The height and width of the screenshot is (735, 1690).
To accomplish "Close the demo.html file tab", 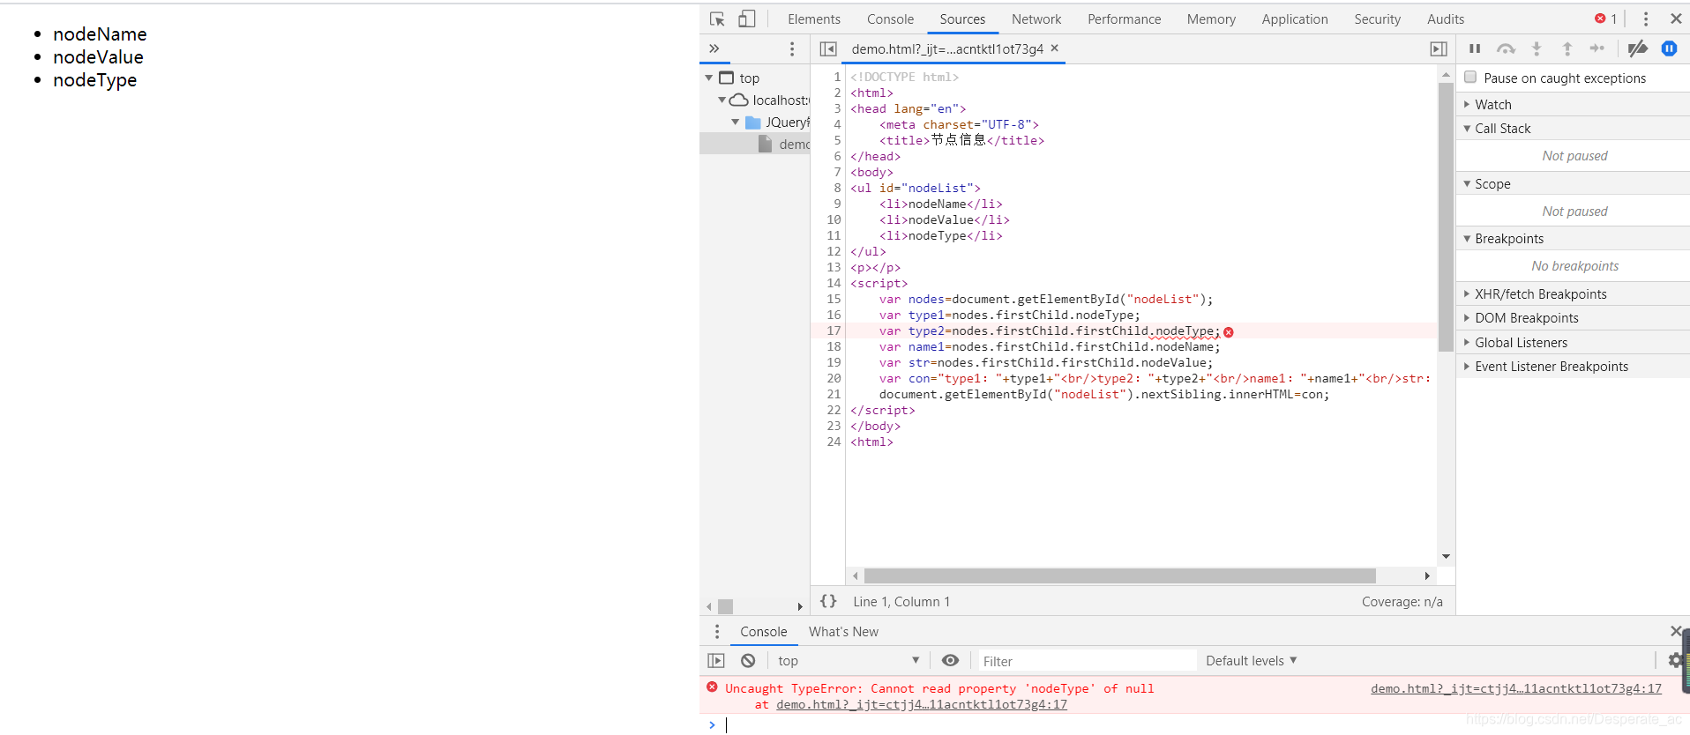I will 1054,48.
